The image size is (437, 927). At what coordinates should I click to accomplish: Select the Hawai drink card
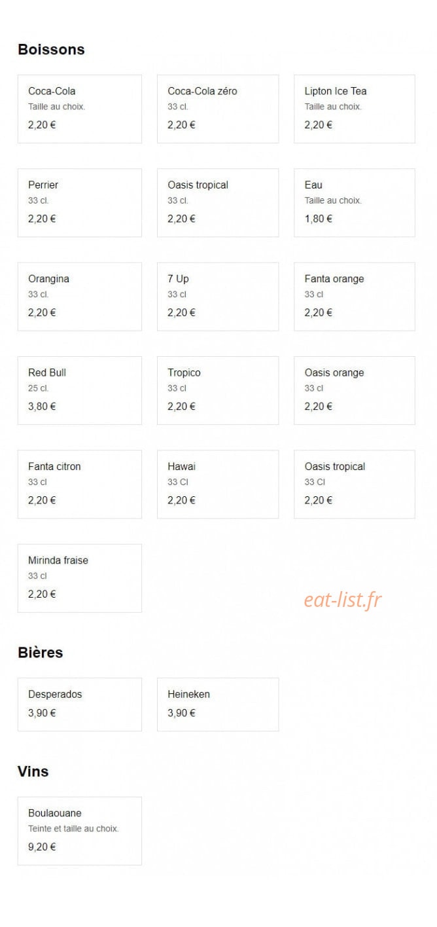(218, 484)
